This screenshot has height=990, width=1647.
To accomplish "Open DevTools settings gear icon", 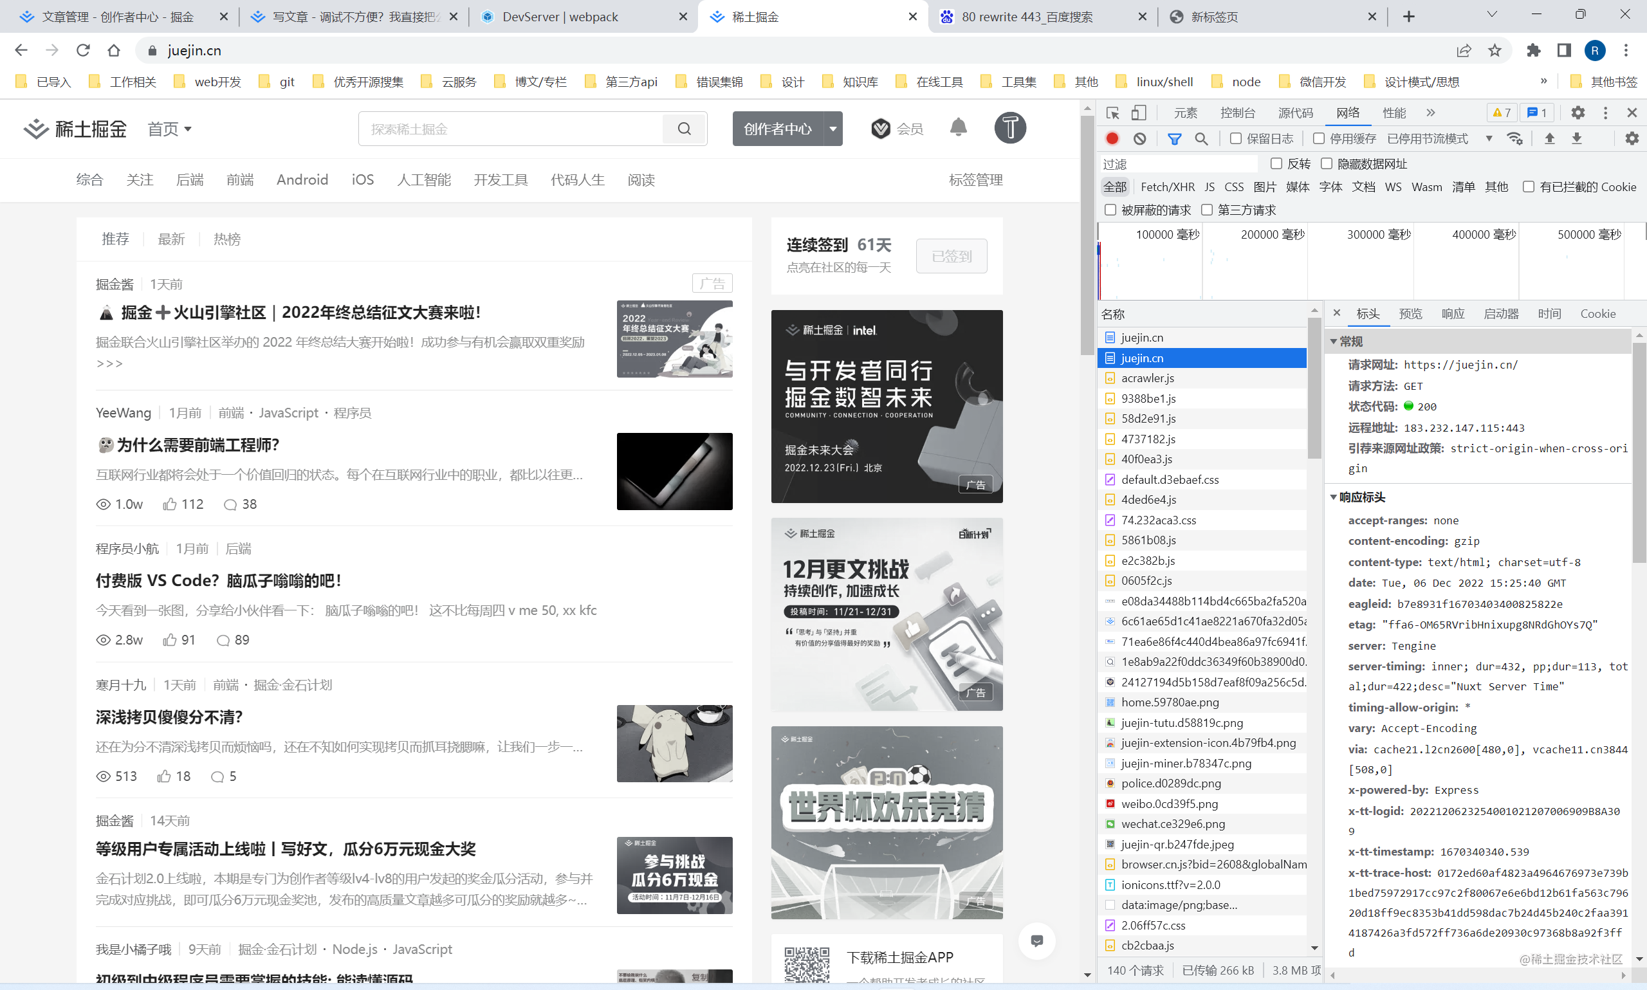I will 1577,113.
